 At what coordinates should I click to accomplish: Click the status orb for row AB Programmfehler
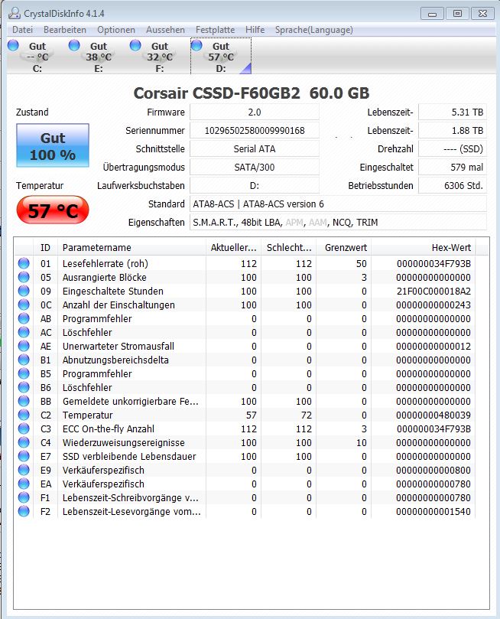pos(24,318)
